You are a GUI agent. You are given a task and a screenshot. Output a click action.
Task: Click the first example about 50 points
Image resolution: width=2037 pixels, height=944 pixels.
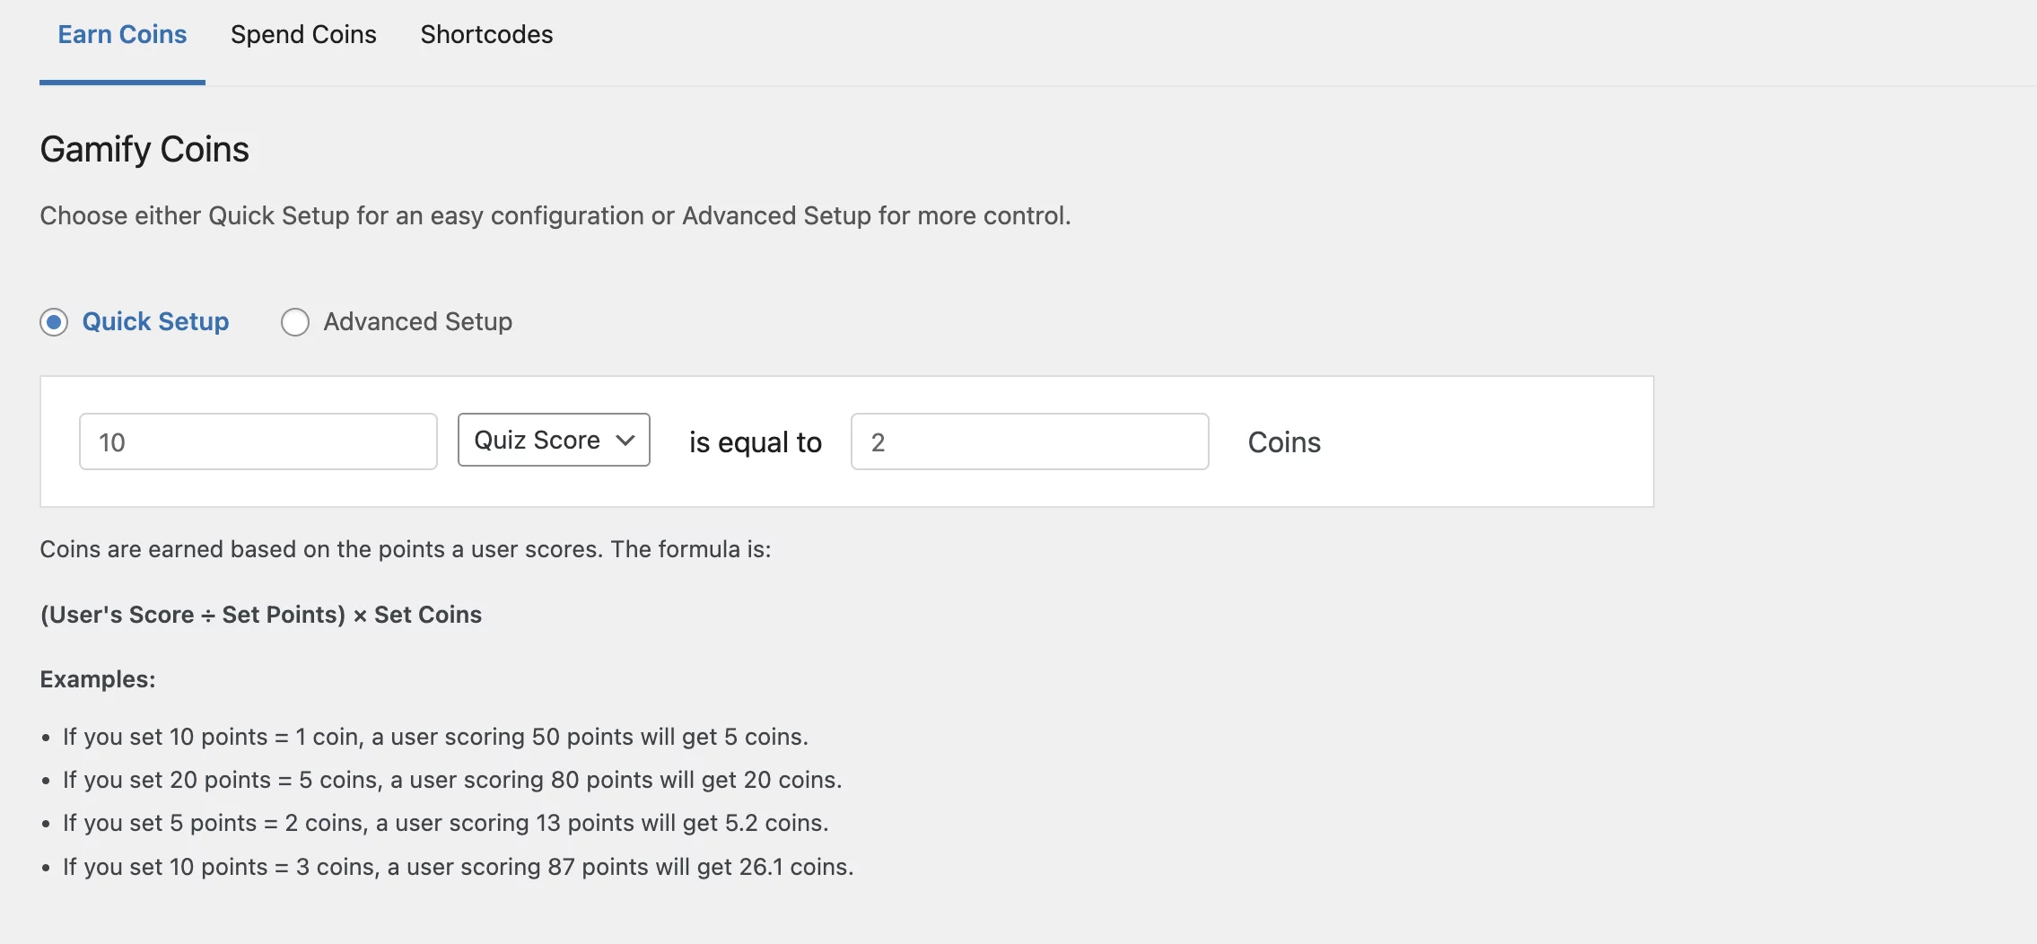click(435, 737)
